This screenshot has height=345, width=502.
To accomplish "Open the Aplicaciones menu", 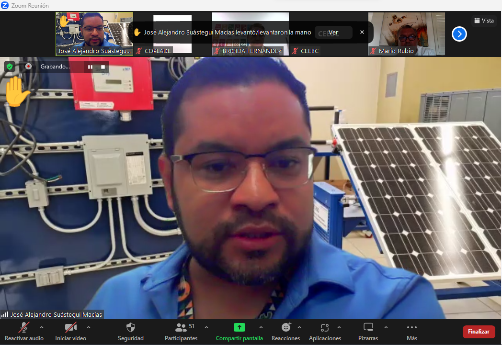I will click(x=325, y=331).
